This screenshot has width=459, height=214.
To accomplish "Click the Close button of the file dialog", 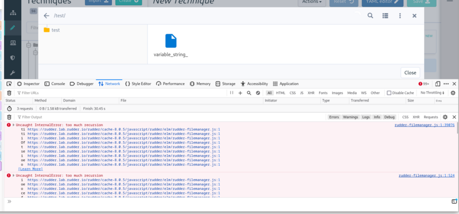I will (x=410, y=73).
